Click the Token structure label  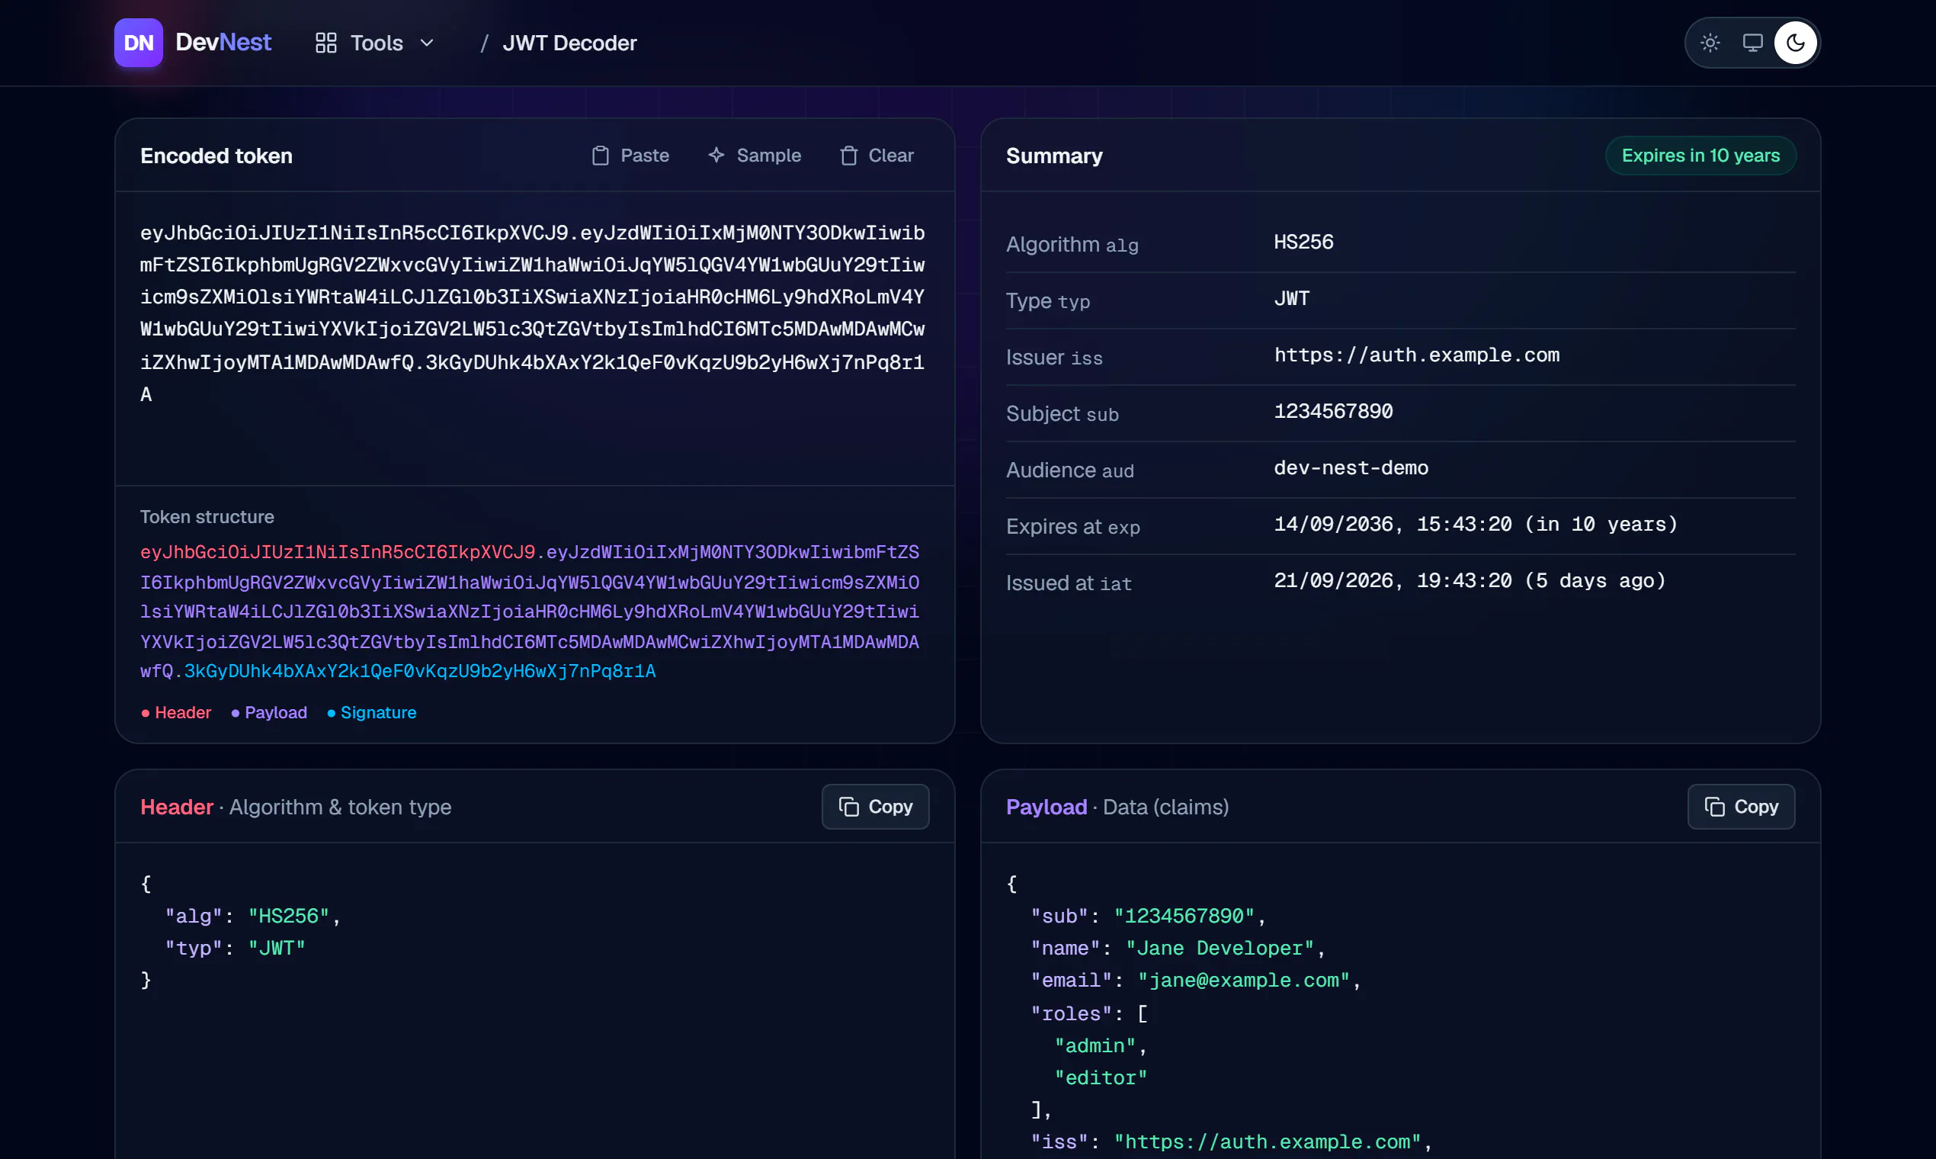pos(207,516)
